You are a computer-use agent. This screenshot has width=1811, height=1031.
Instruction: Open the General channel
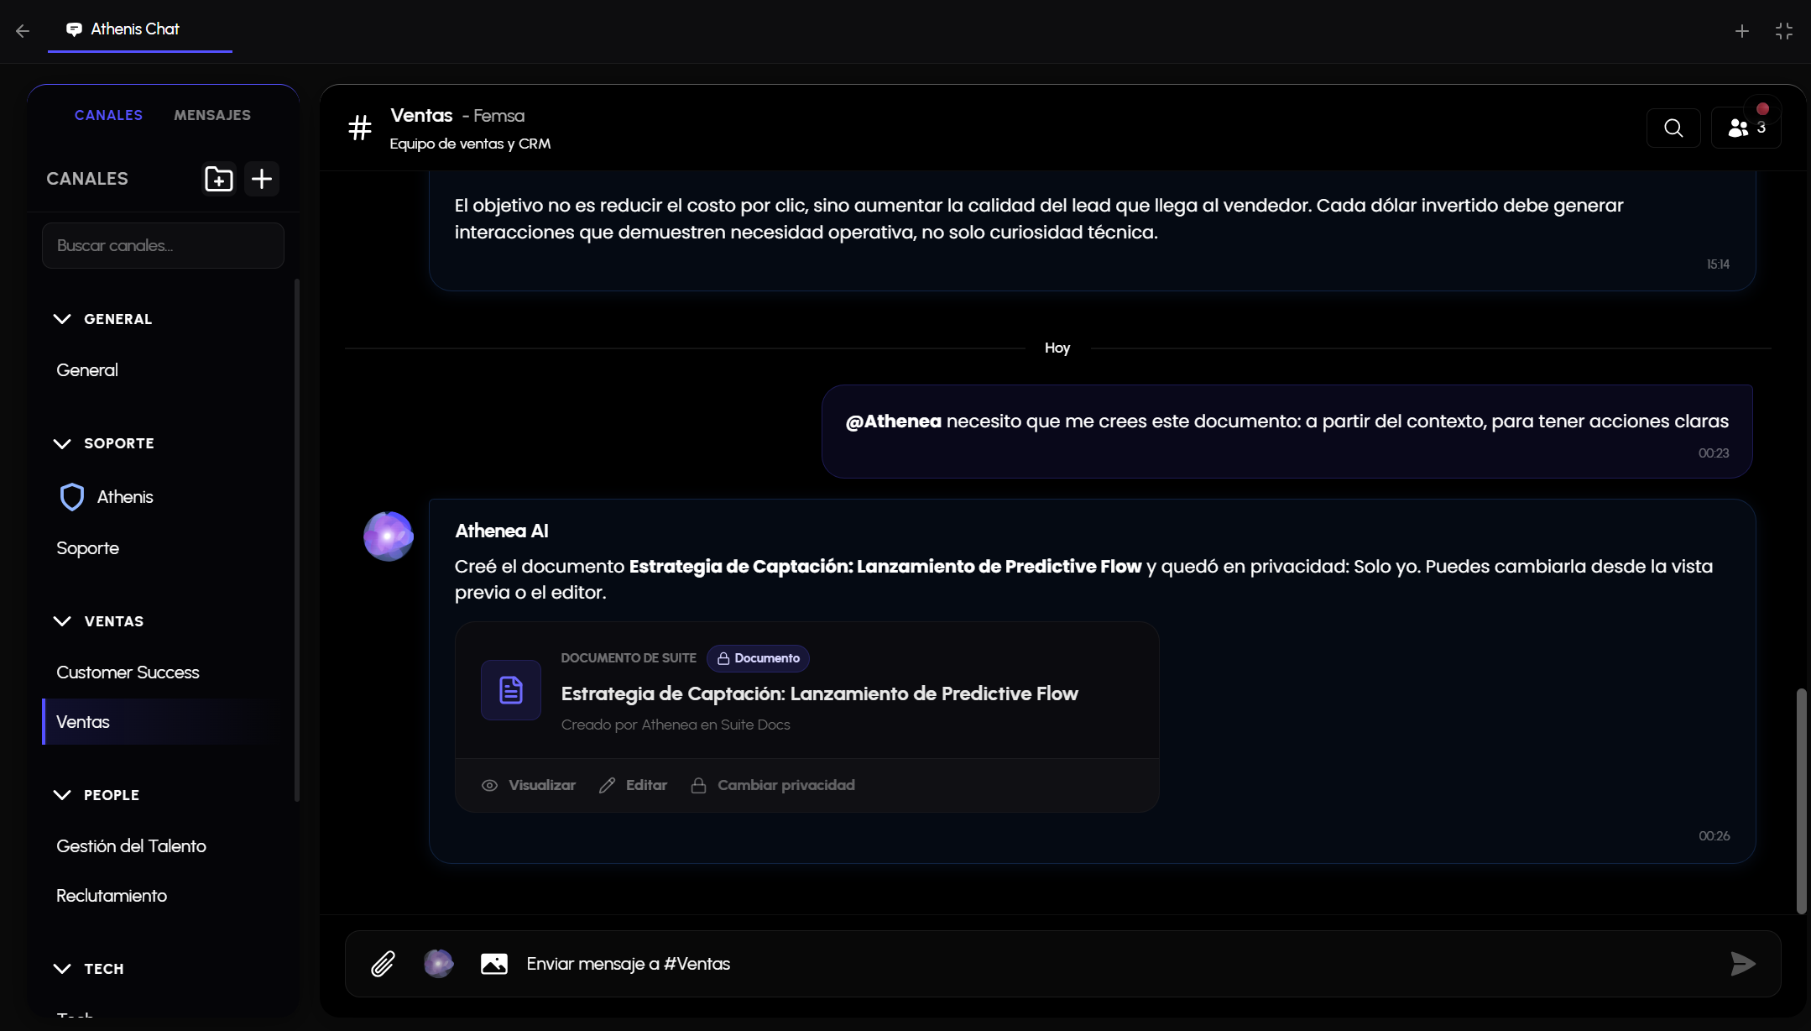tap(161, 370)
